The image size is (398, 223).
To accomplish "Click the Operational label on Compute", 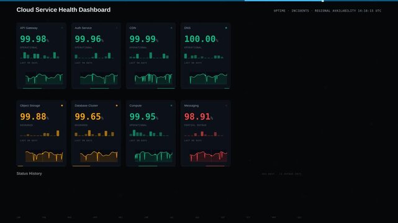I will (138, 125).
